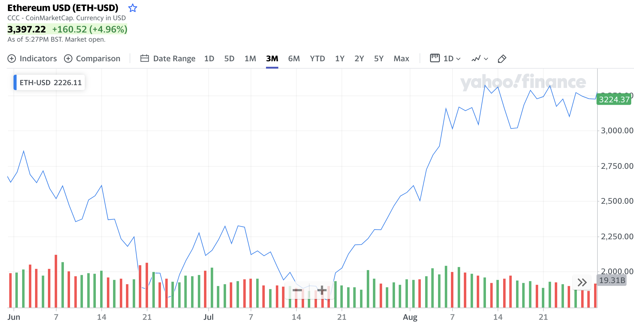Select the 5Y time range

click(379, 59)
